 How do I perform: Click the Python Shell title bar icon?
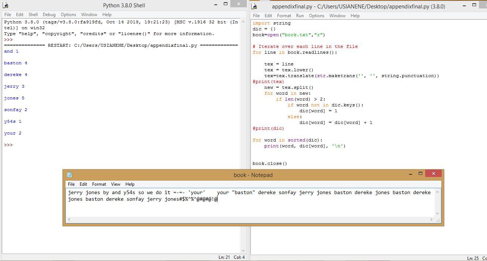click(5, 5)
